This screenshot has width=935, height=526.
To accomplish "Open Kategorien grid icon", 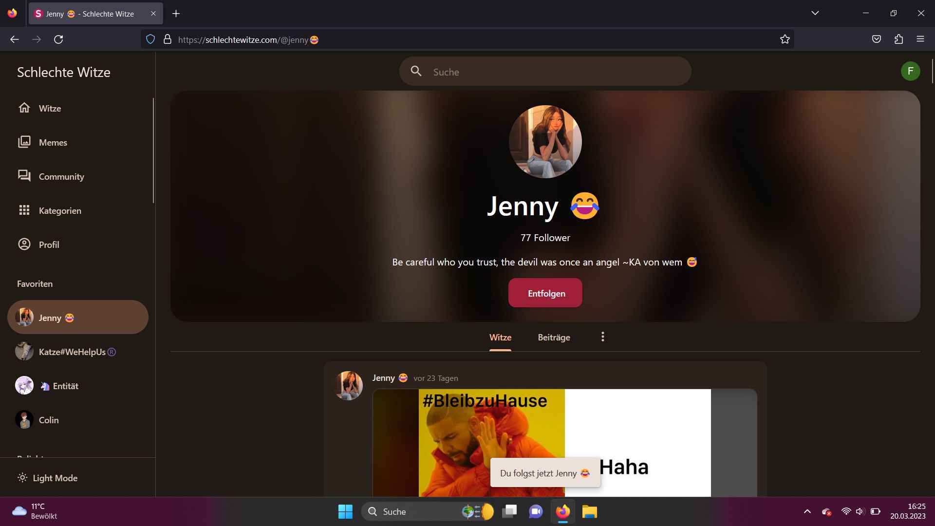I will click(x=24, y=210).
